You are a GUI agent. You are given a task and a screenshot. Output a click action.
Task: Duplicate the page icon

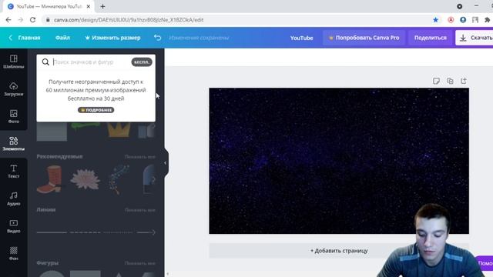(450, 81)
